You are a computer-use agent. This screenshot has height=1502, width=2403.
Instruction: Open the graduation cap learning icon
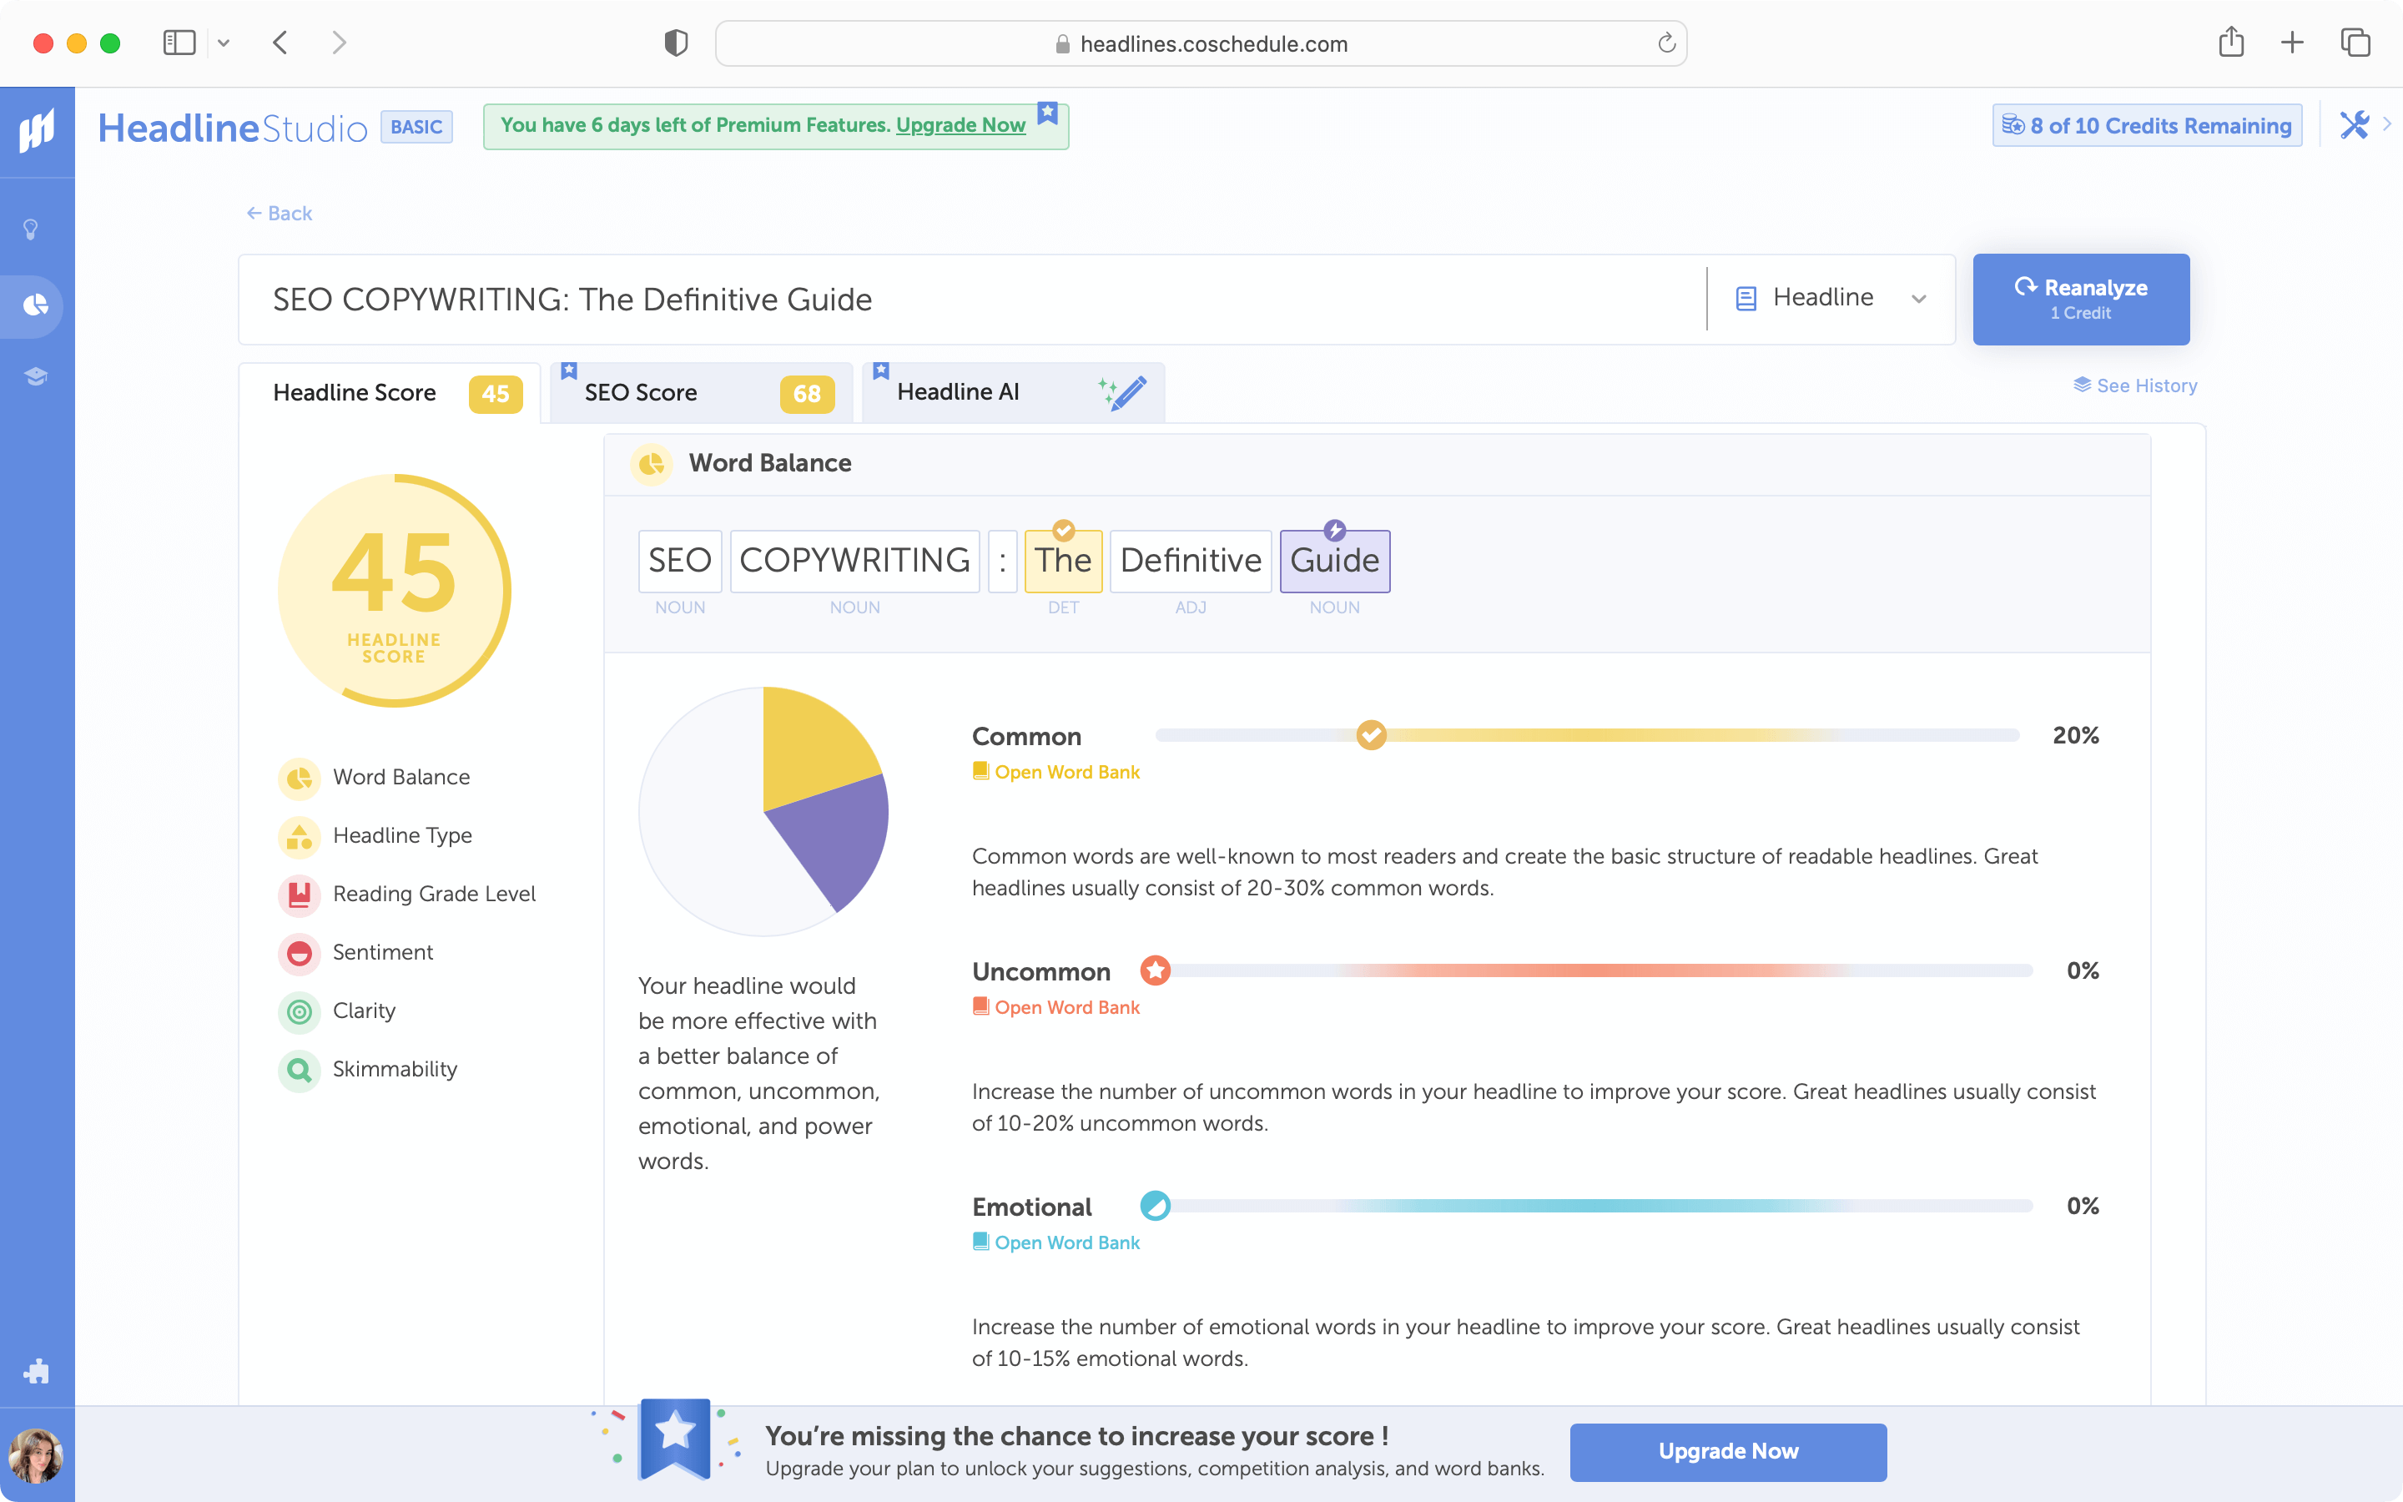[x=36, y=376]
